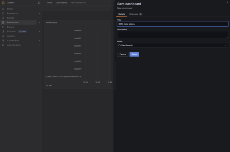Click the Alerting bell icon
Viewport: 230px width, 152px height.
pos(3,36)
